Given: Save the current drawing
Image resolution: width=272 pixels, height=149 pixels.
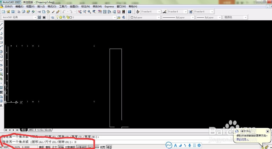Looking at the screenshot, I should (x=13, y=12).
